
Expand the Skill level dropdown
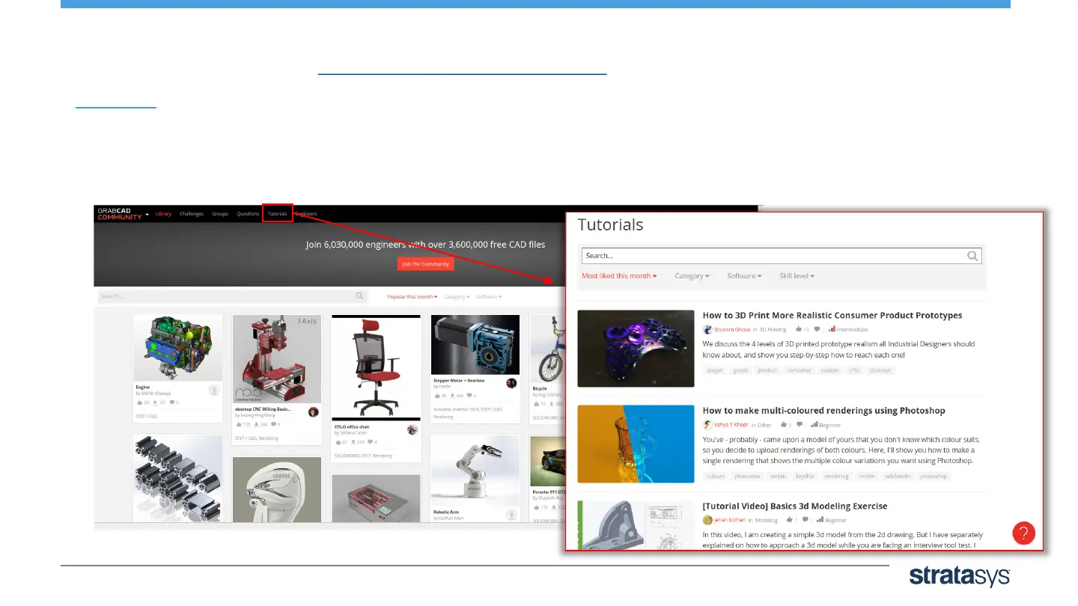click(x=797, y=276)
